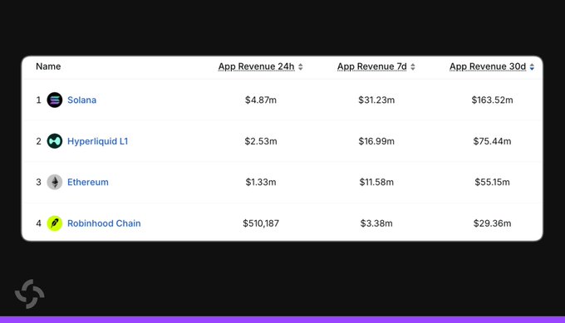Screen dimensions: 565x323
Task: Click rank number 4 beside Robinhood Chain
Action: pos(38,223)
